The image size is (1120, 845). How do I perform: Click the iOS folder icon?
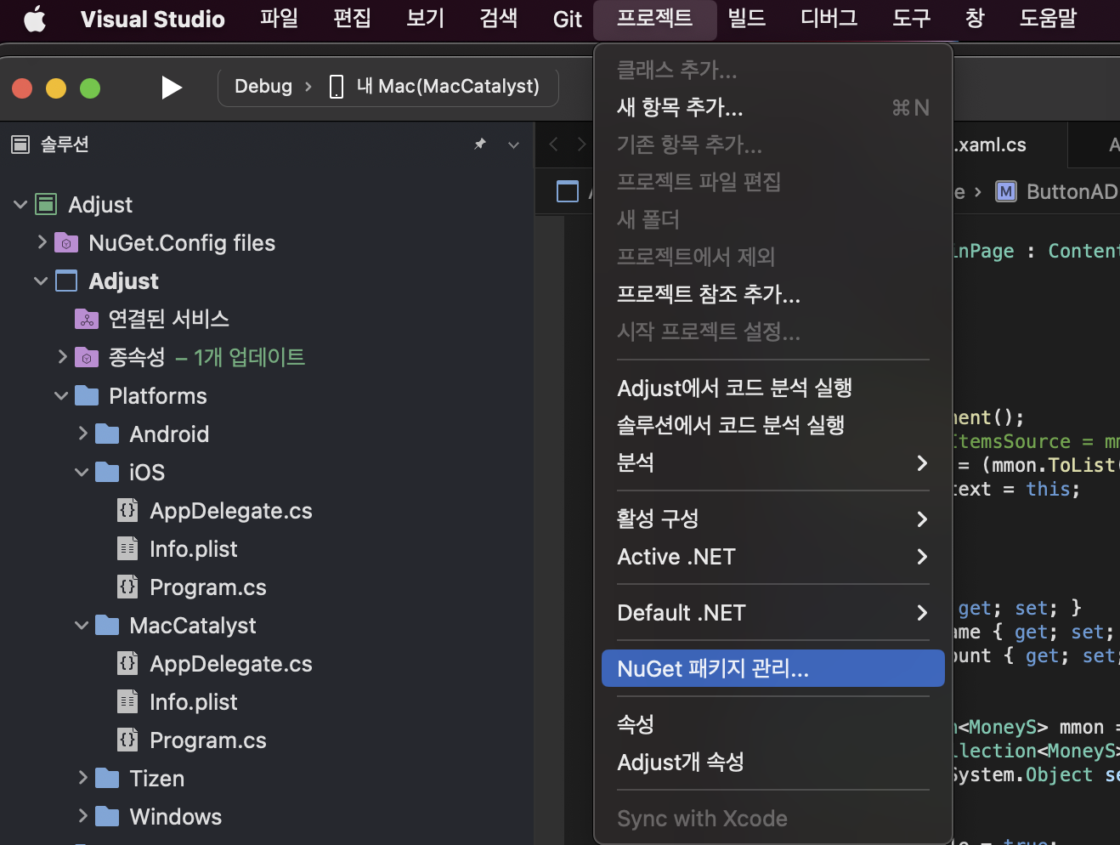point(107,472)
